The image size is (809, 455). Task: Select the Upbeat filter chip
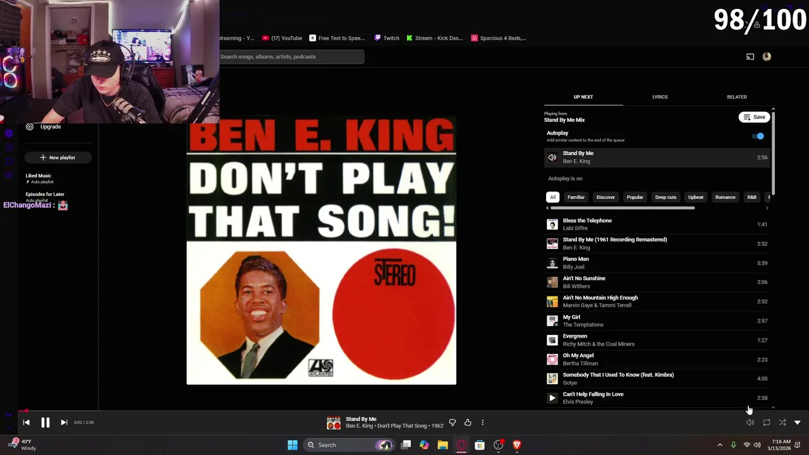point(696,197)
